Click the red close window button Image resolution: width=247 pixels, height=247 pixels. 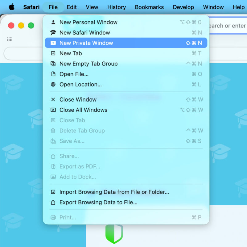pyautogui.click(x=11, y=25)
